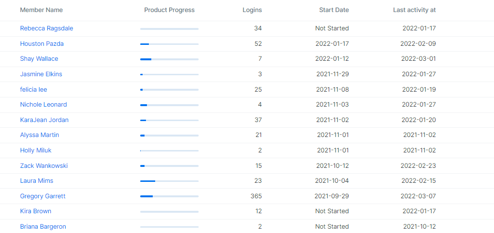Screen dimensions: 494x233
Task: Click the Houston Pazda name link
Action: (x=42, y=44)
